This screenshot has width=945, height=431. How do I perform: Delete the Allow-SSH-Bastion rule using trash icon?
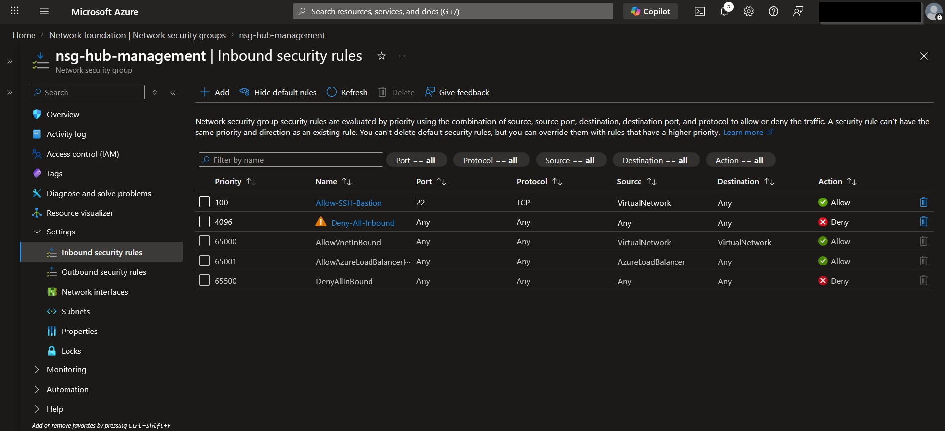924,202
